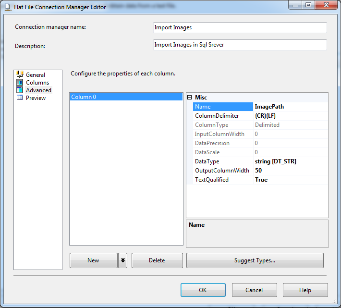Click the OutputColumnWidth value 50
The width and height of the screenshot is (341, 308).
(x=290, y=171)
